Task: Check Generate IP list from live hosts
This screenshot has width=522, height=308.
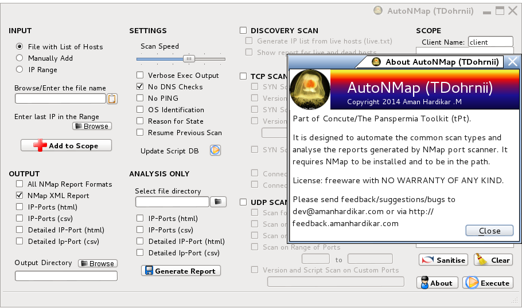Action: tap(249, 41)
